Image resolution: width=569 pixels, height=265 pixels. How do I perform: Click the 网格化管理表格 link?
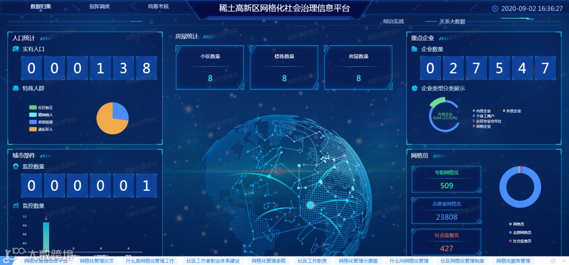(x=269, y=261)
